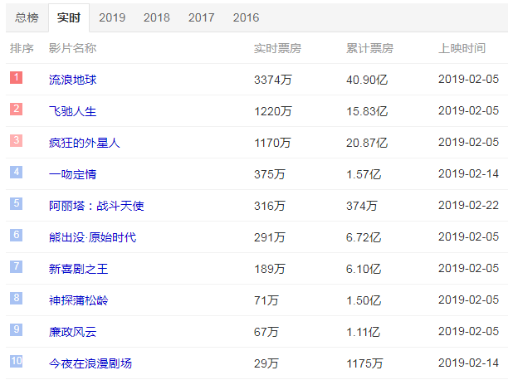This screenshot has width=513, height=380.
Task: Select the 实时 tab
Action: coord(69,17)
